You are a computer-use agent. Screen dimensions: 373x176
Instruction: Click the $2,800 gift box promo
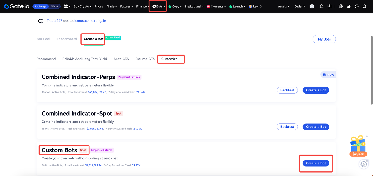click(358, 146)
